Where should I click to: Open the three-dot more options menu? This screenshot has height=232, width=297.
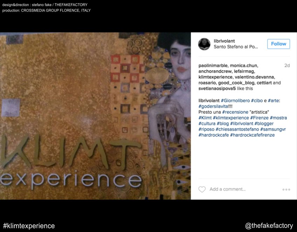[x=286, y=189]
